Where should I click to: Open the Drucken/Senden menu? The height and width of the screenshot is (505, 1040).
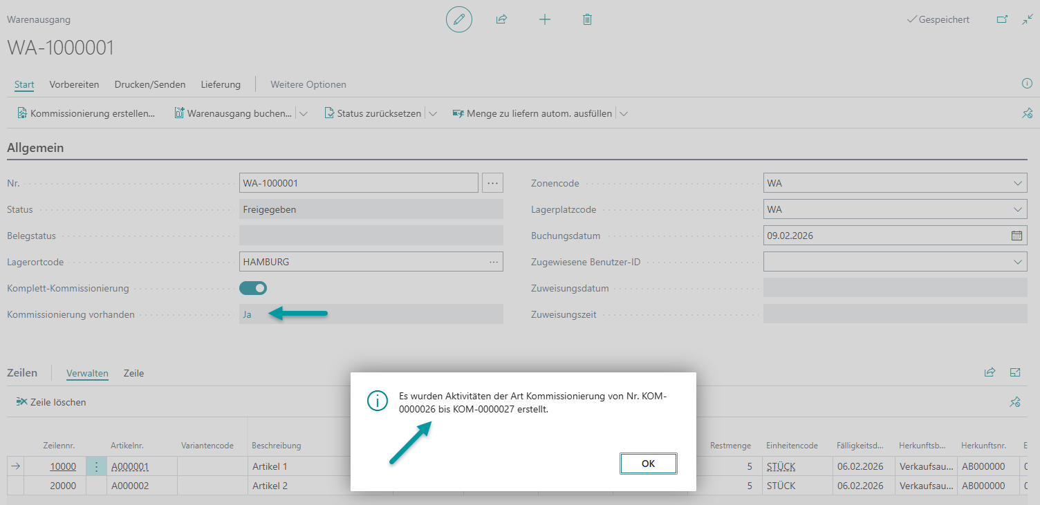click(x=150, y=84)
